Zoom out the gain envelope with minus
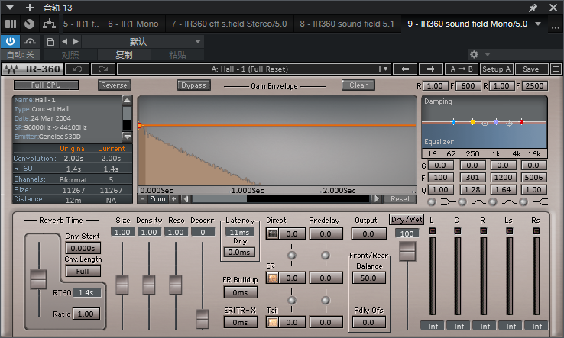564x338 pixels. (142, 199)
